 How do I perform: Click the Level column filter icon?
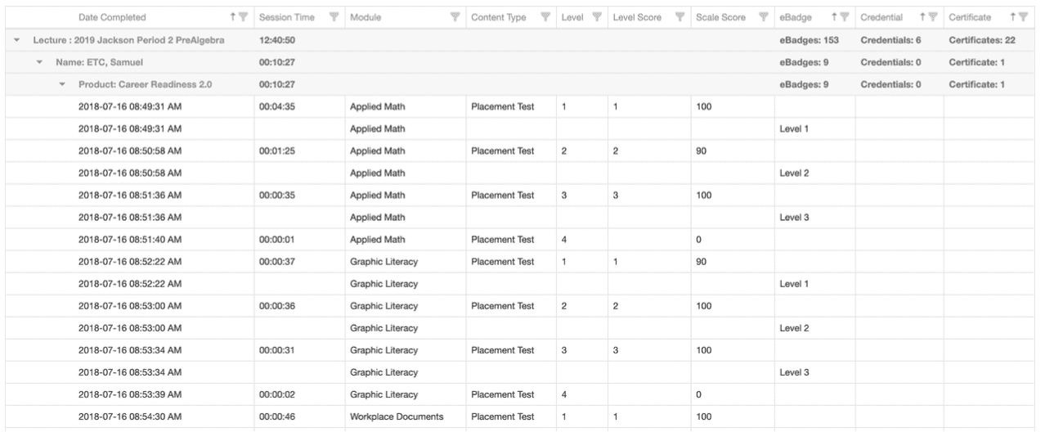[x=596, y=18]
